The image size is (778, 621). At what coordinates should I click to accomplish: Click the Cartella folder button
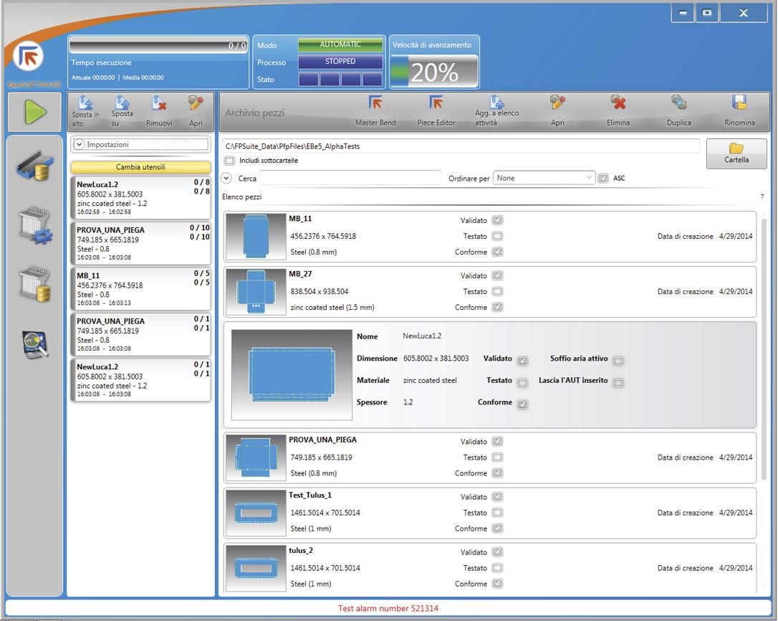[x=736, y=153]
